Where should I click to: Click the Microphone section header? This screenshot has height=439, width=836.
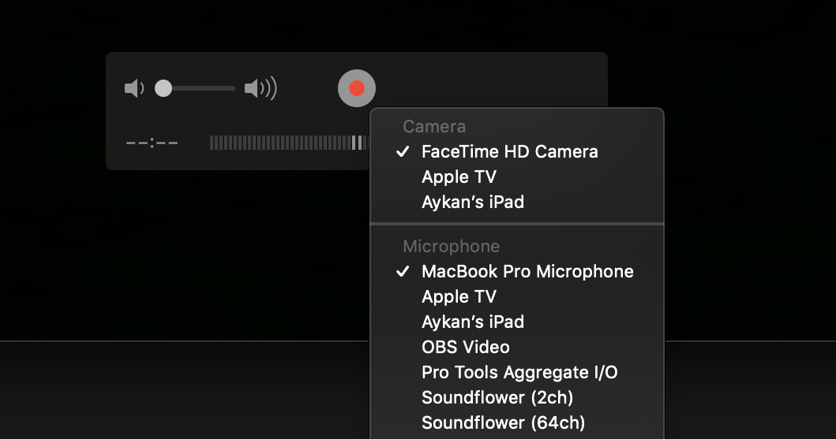pyautogui.click(x=451, y=247)
